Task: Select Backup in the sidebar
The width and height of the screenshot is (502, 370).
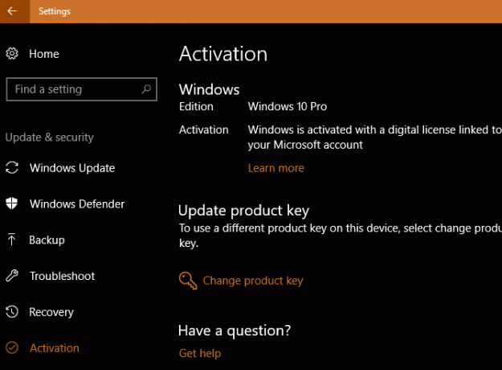Action: [x=47, y=240]
